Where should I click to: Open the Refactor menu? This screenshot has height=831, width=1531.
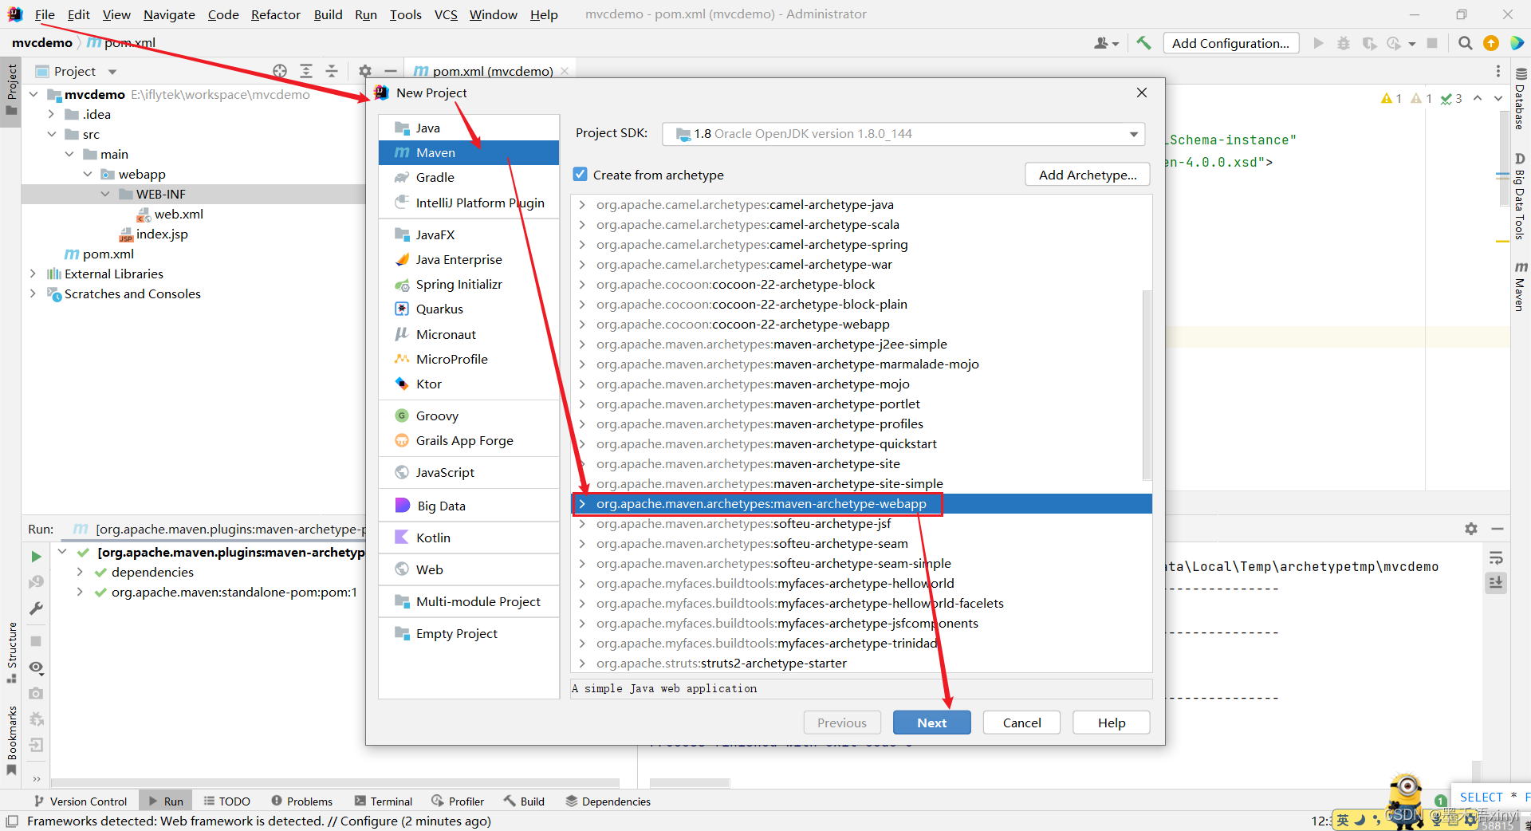tap(276, 14)
